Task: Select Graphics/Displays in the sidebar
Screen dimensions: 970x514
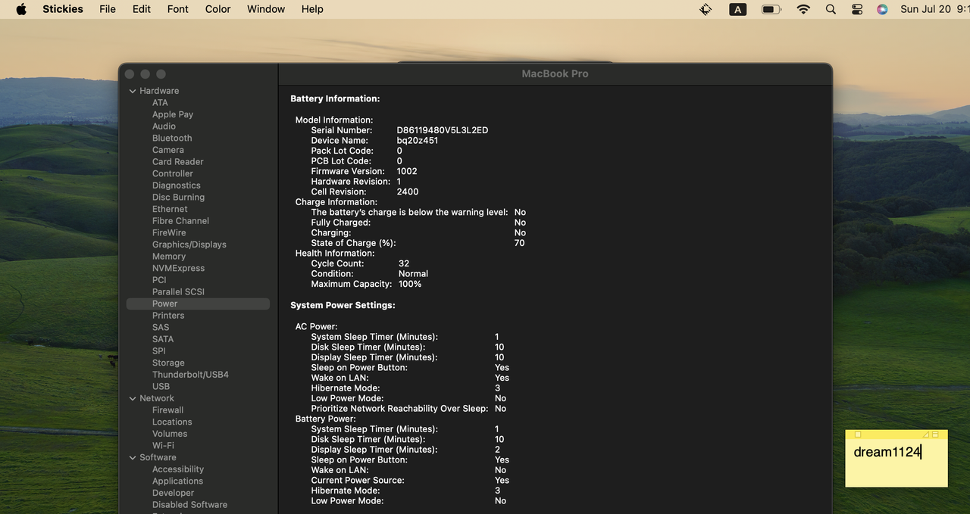Action: pos(189,245)
